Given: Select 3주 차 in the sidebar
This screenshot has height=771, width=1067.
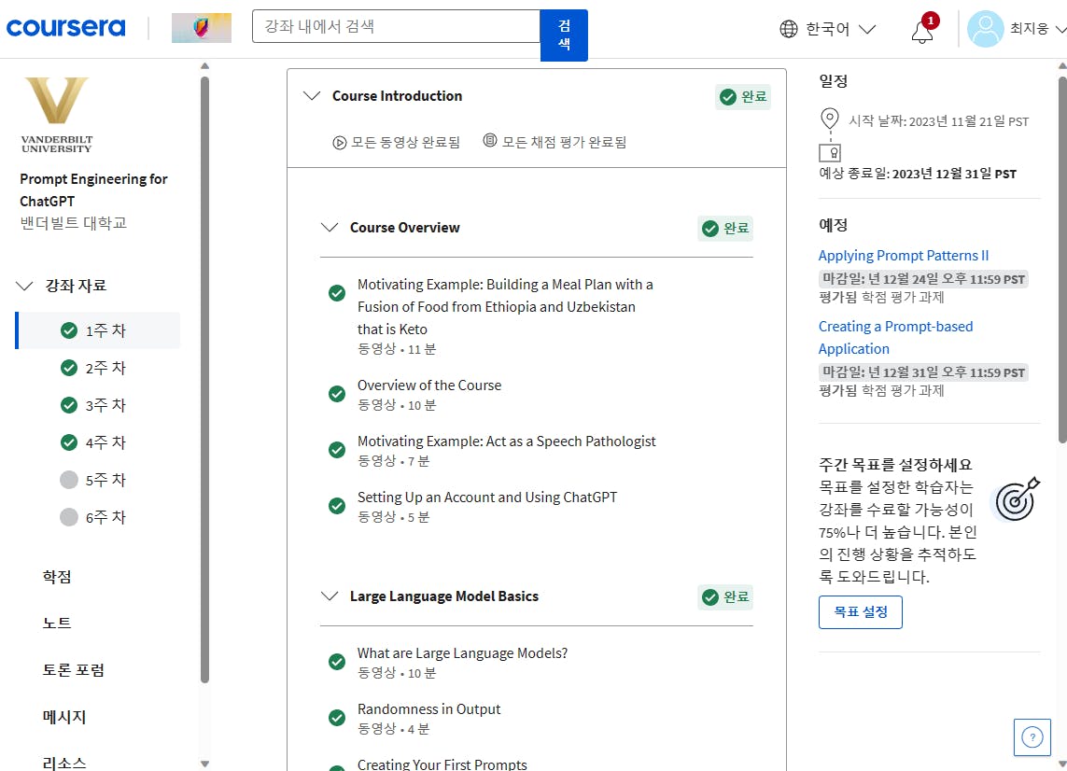Looking at the screenshot, I should (99, 406).
